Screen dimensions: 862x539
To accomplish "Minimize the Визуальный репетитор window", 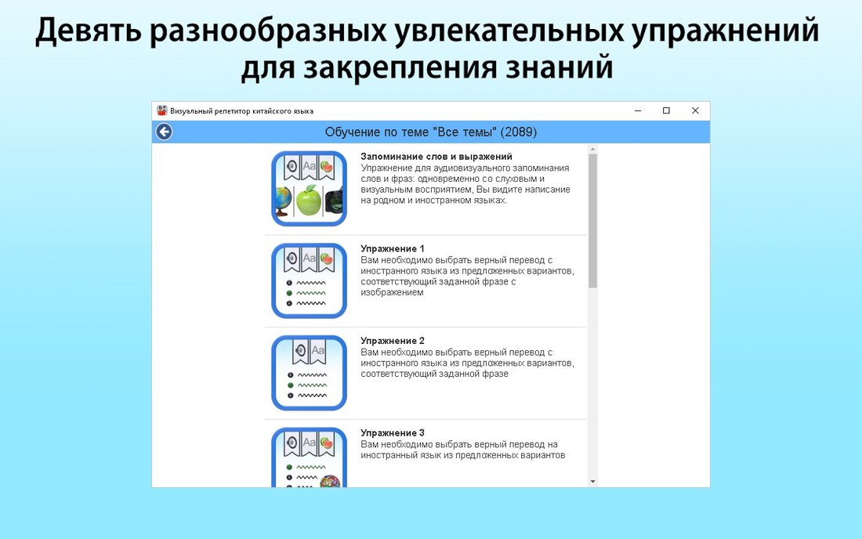I will point(638,110).
